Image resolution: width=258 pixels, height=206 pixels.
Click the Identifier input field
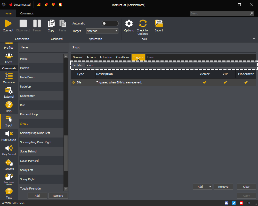[x=170, y=65]
